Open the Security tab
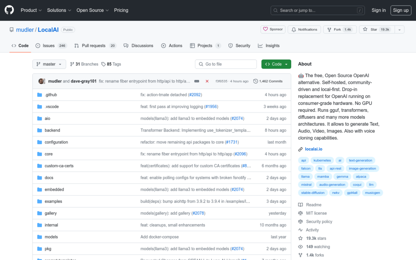The image size is (416, 260). pyautogui.click(x=239, y=45)
